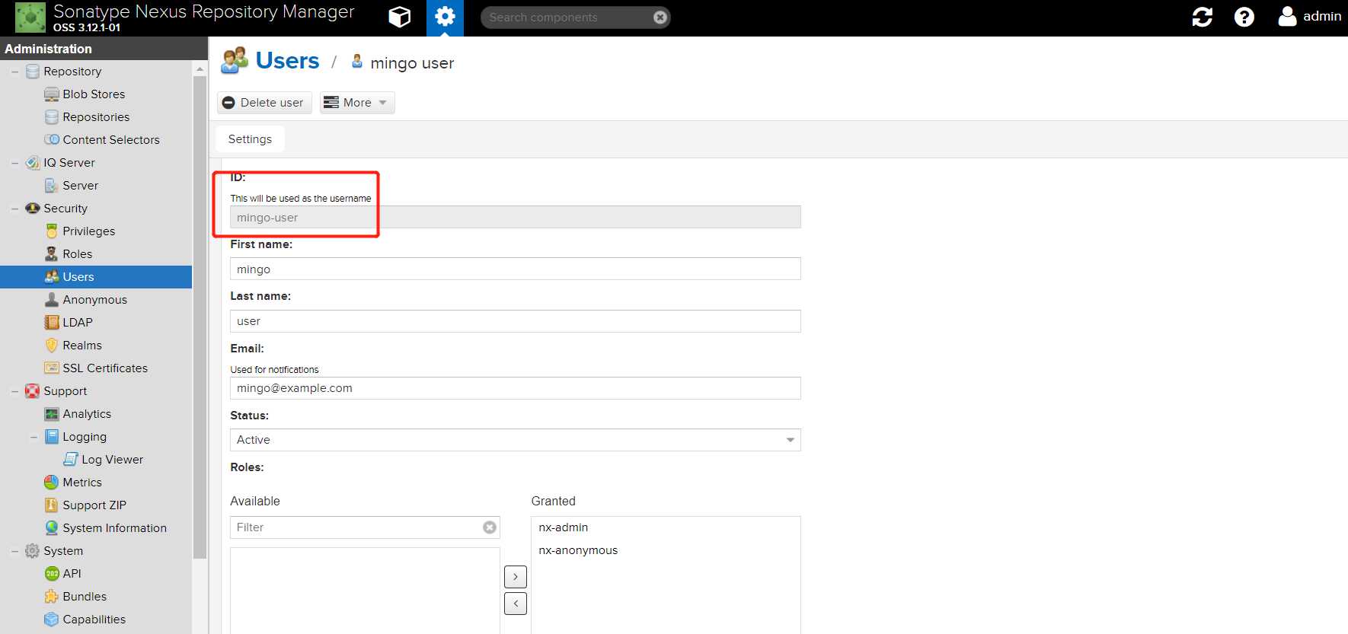Viewport: 1348px width, 634px height.
Task: Open the admin user account menu
Action: [1309, 16]
